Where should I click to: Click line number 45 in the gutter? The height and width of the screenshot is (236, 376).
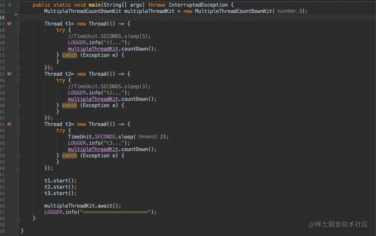2,199
